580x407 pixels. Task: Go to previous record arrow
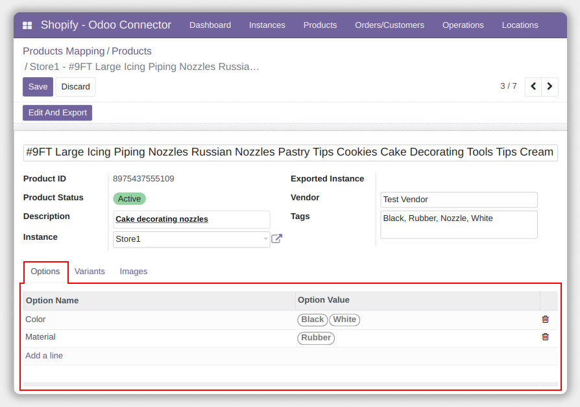point(533,86)
